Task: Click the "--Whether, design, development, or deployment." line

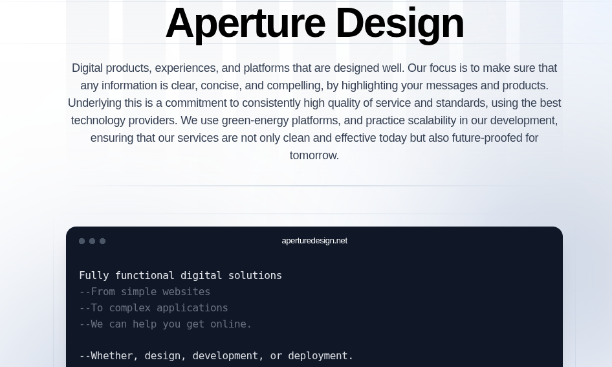Action: click(x=216, y=356)
